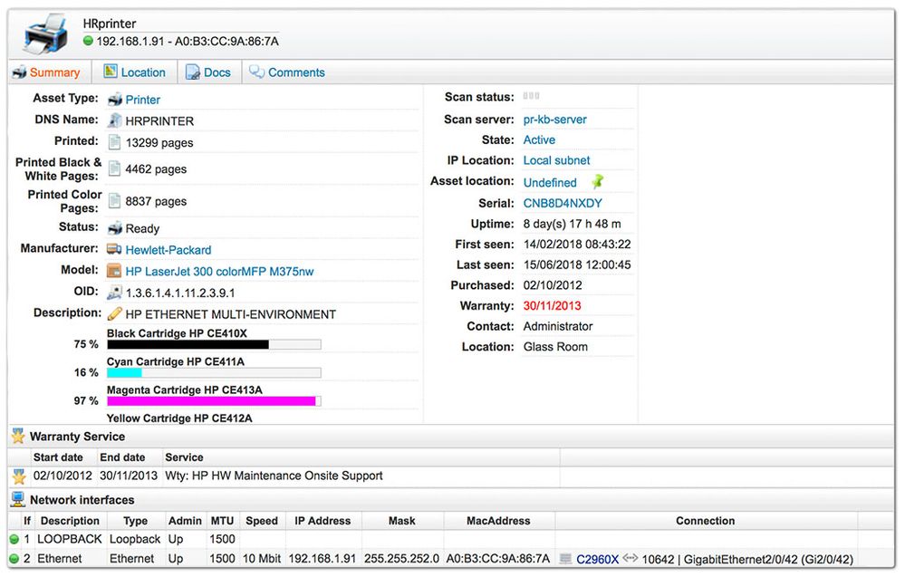The height and width of the screenshot is (577, 905).
Task: Open the Docs tab
Action: [208, 72]
